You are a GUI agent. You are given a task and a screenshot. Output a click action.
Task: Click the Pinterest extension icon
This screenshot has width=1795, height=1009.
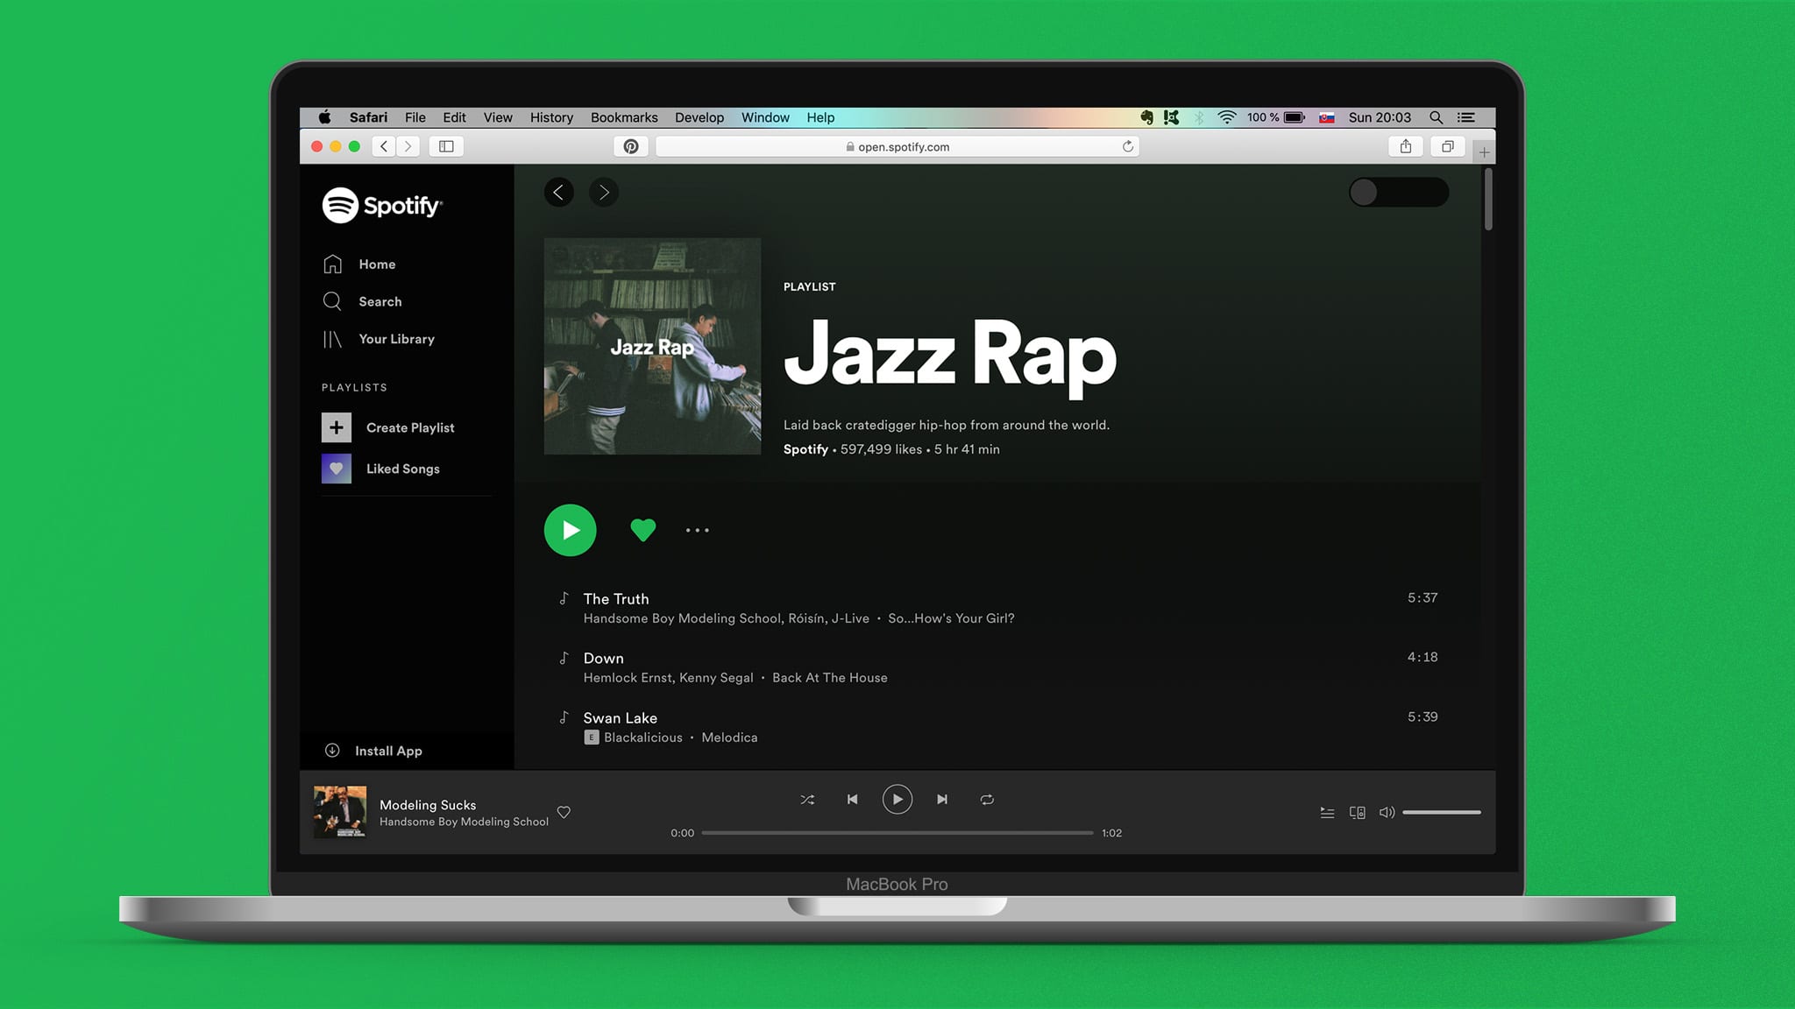631,146
